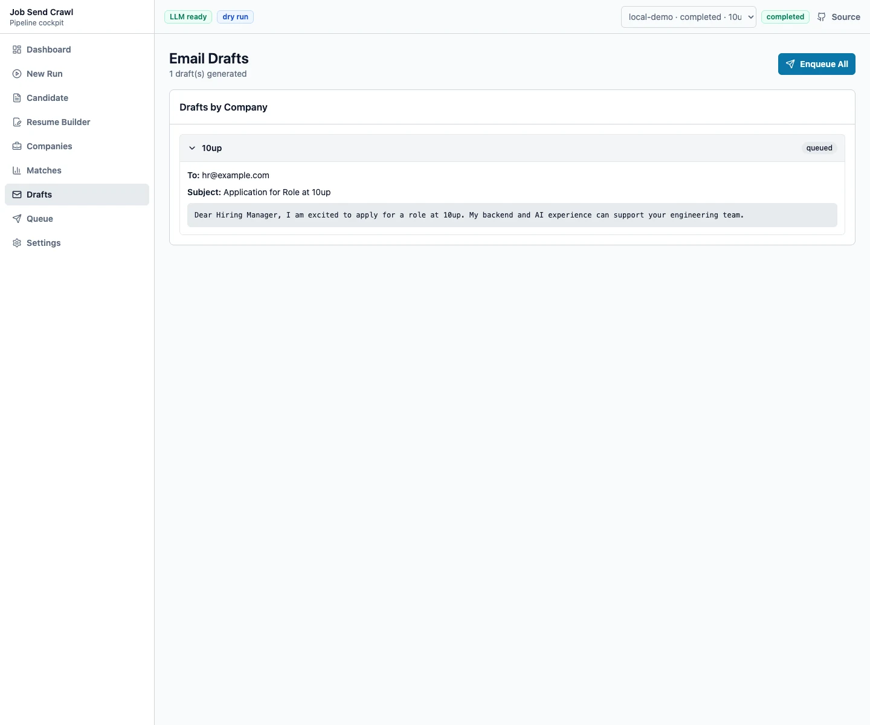Click the Candidate document icon
Screen dimensions: 870x725
point(17,98)
